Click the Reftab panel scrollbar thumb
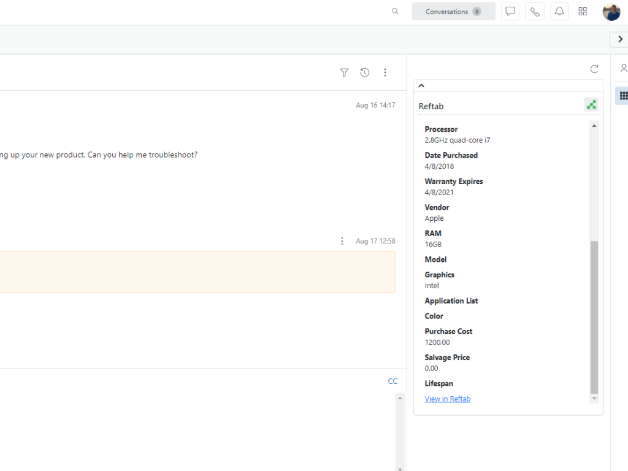 point(594,316)
